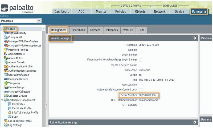This screenshot has width=213, height=129.
Task: Click the Authentication Profile icon
Action: pos(6,66)
